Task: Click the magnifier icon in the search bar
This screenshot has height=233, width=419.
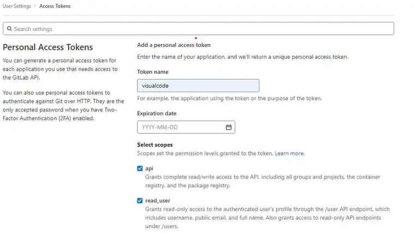Action: [x=9, y=29]
